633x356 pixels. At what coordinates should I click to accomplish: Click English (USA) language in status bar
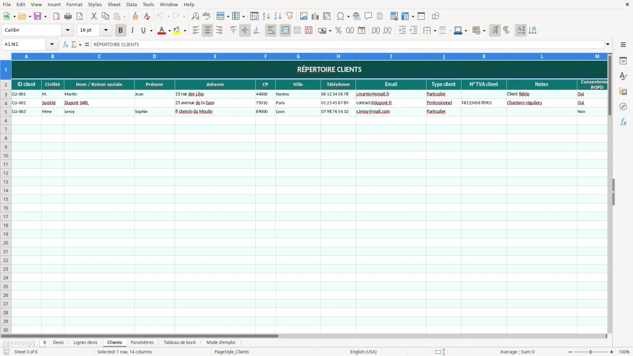point(363,352)
